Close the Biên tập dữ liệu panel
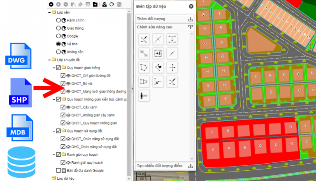Image resolution: width=316 pixels, height=181 pixels. pos(191,6)
